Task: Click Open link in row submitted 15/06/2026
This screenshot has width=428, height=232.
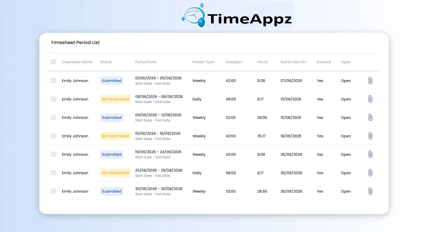Action: pyautogui.click(x=346, y=117)
